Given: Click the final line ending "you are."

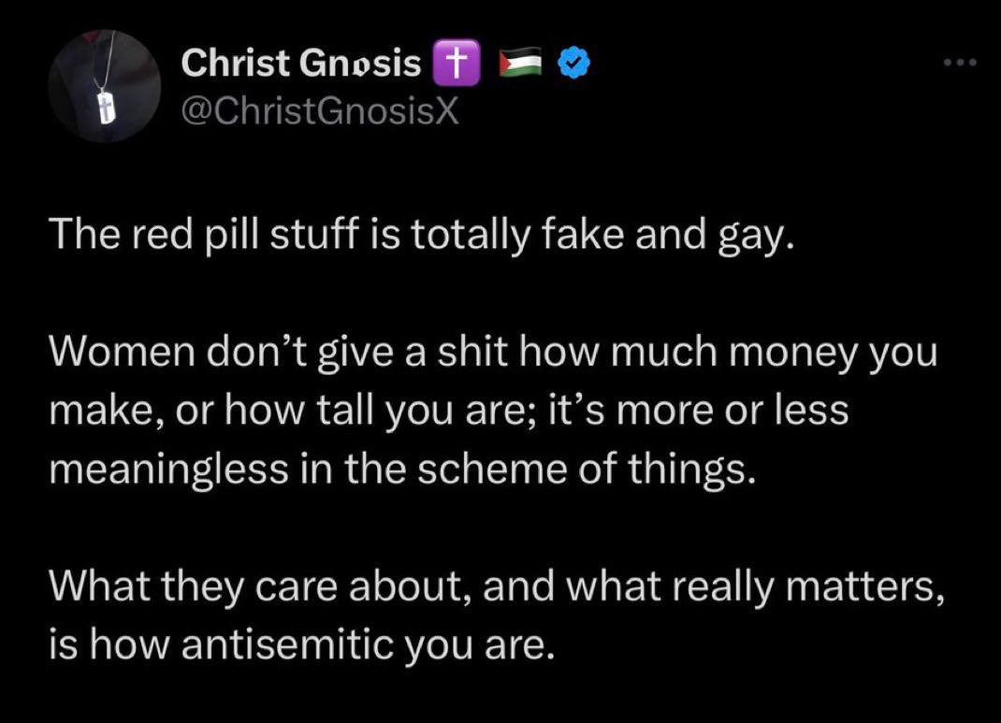Looking at the screenshot, I should pyautogui.click(x=298, y=644).
